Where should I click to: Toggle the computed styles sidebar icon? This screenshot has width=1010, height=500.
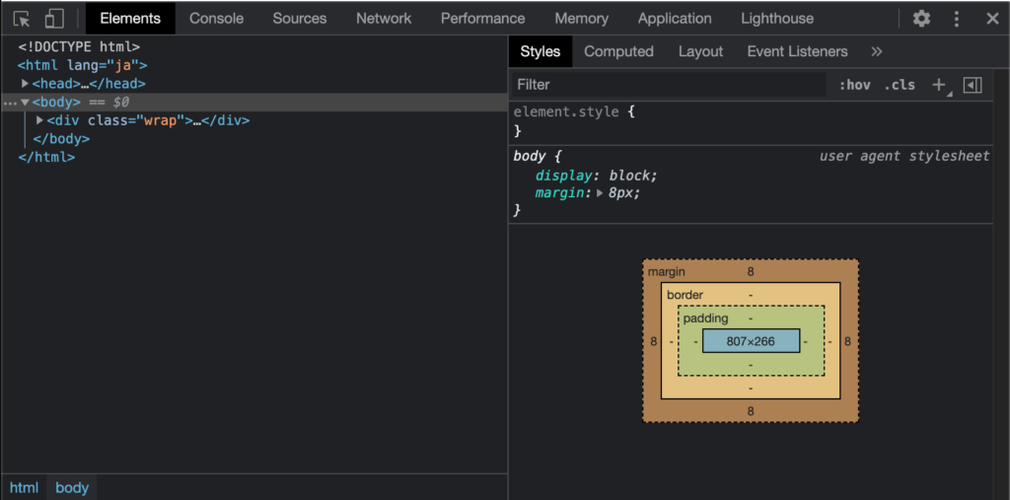click(973, 85)
